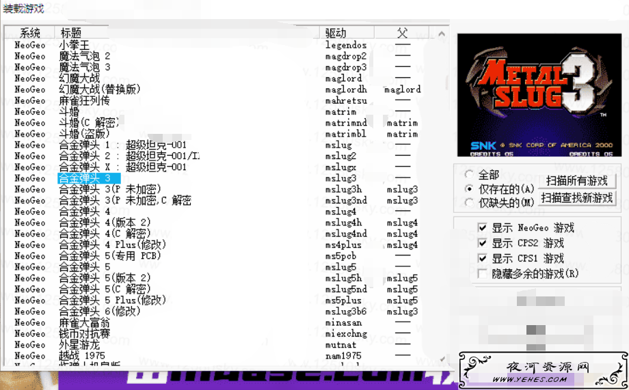629x390 pixels.
Task: Toggle the 显示 CPS2 游戏 checkbox
Action: point(483,243)
